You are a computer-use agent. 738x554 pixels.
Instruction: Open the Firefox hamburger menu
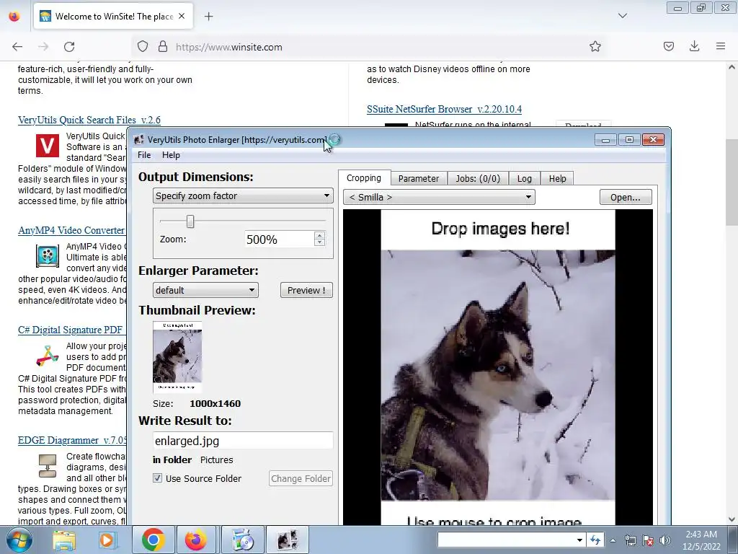[x=720, y=46]
